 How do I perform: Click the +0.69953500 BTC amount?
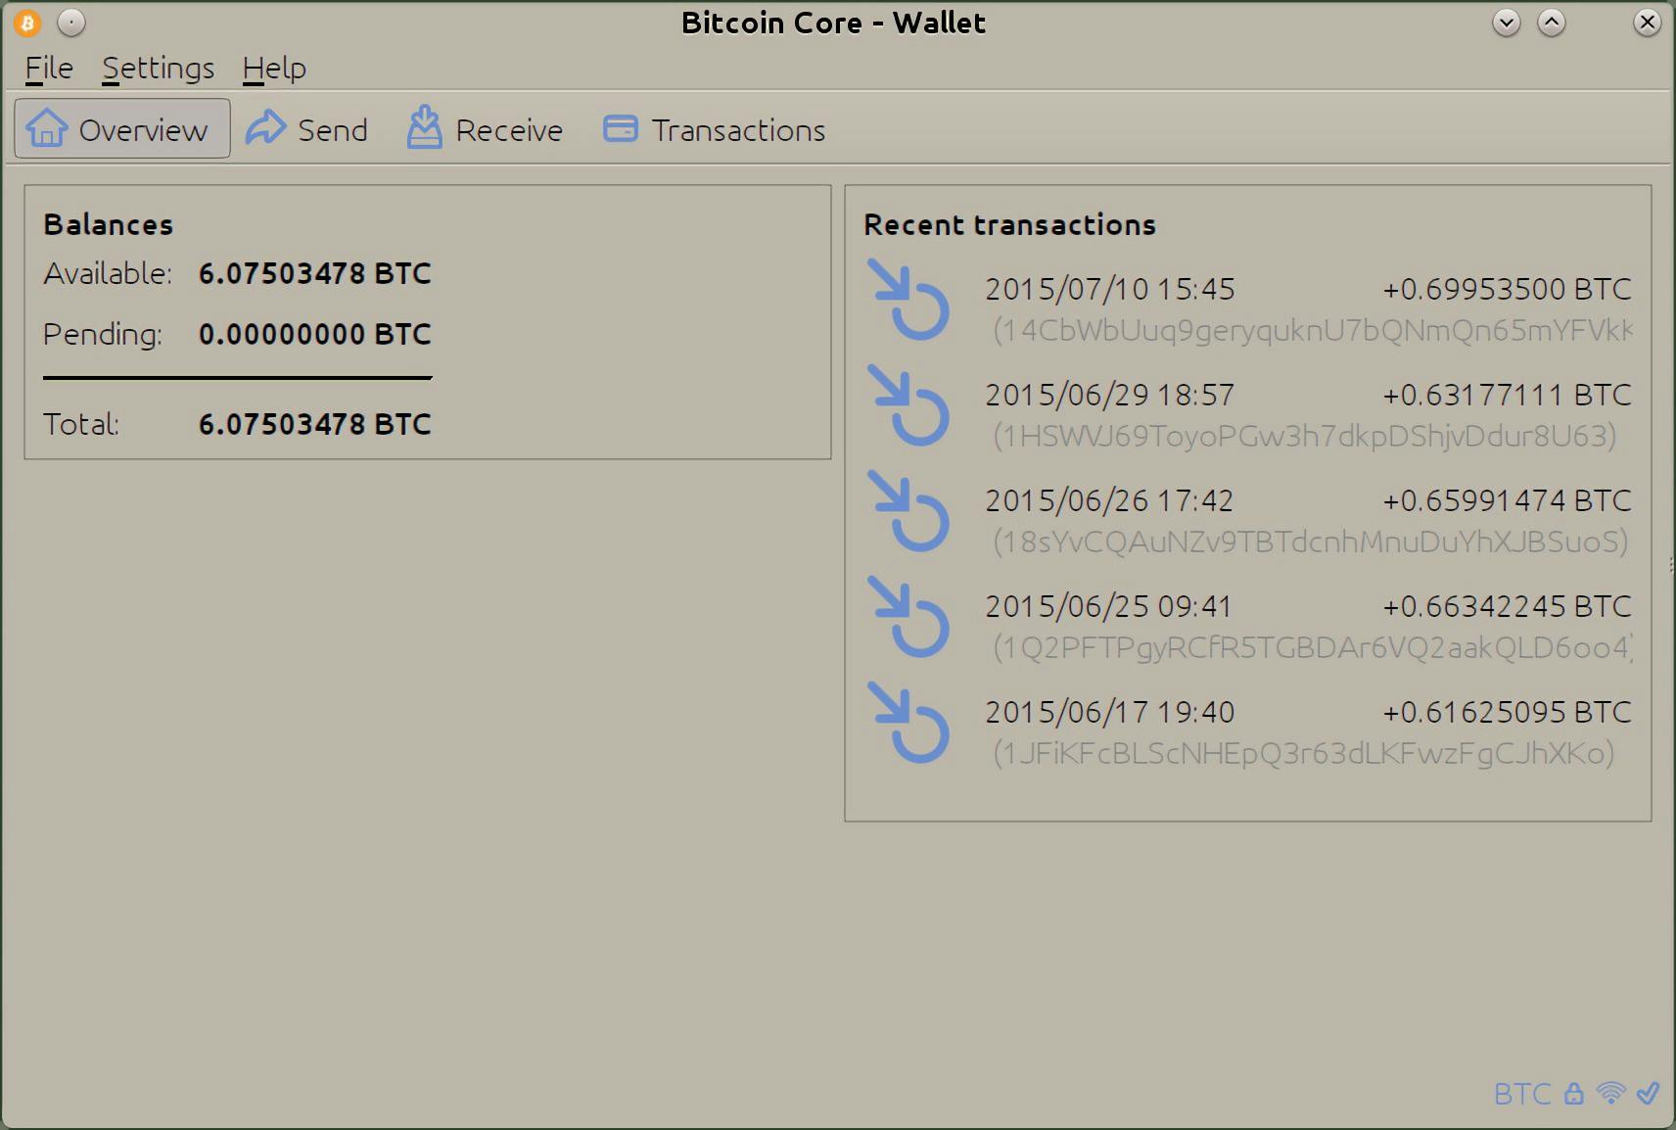coord(1507,289)
